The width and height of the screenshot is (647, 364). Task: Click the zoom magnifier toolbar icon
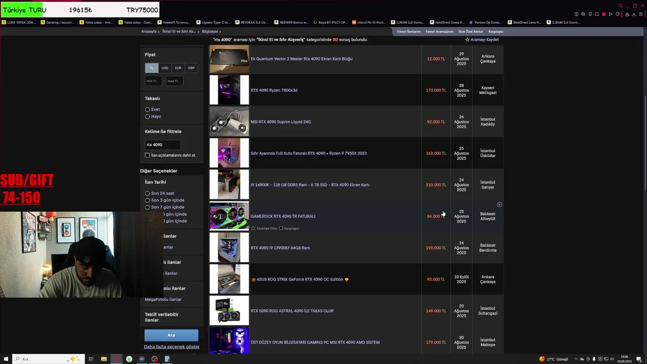[x=583, y=14]
